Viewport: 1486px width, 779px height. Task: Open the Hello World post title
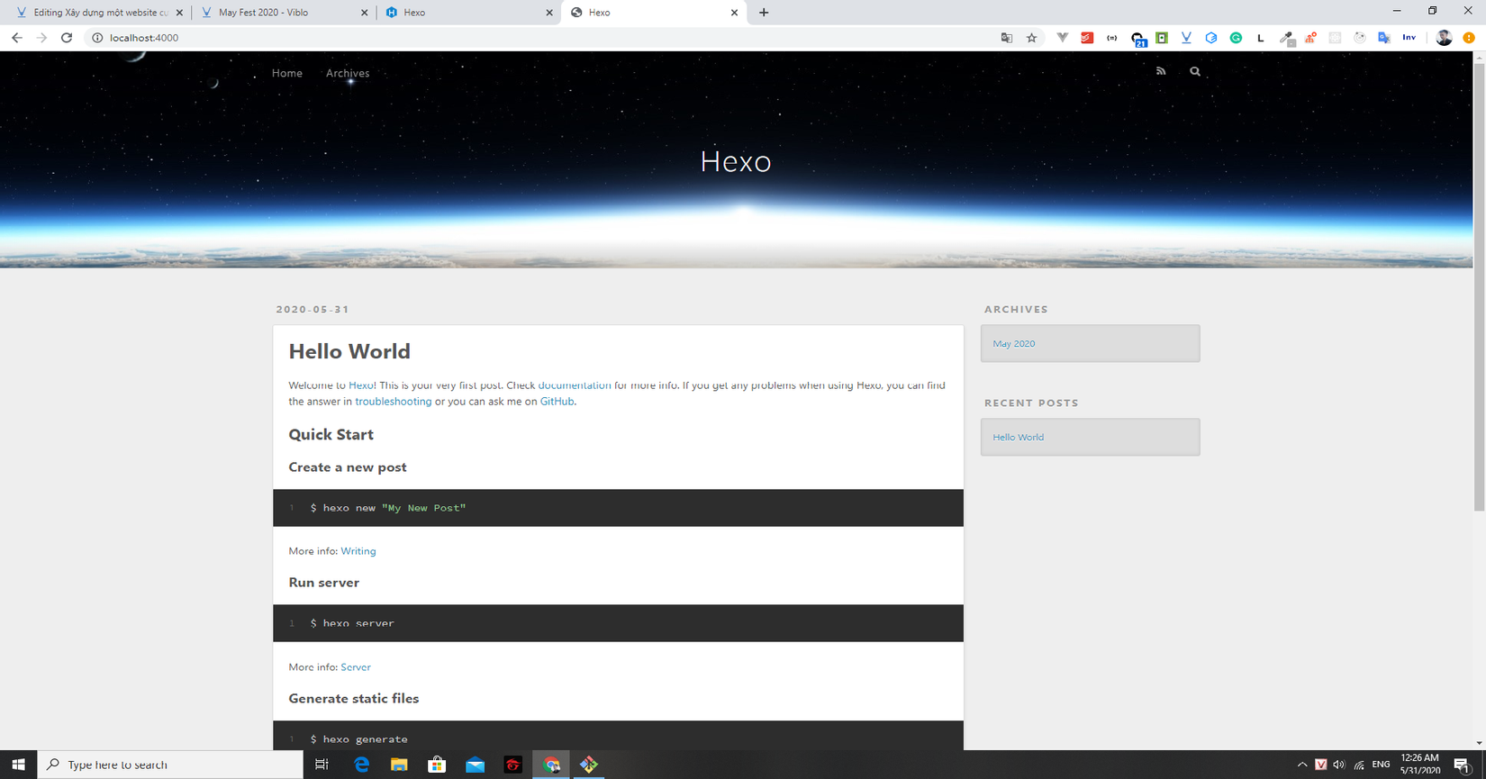[x=349, y=351]
